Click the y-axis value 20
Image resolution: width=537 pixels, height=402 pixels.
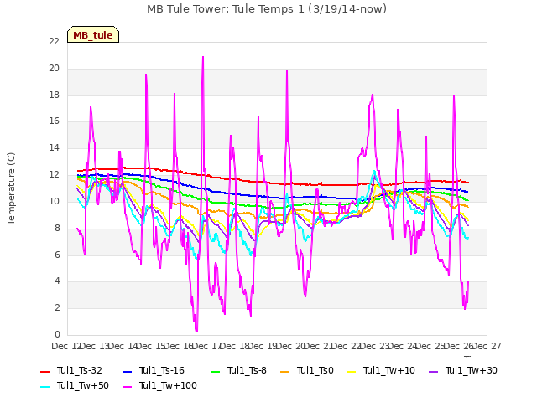(x=54, y=68)
